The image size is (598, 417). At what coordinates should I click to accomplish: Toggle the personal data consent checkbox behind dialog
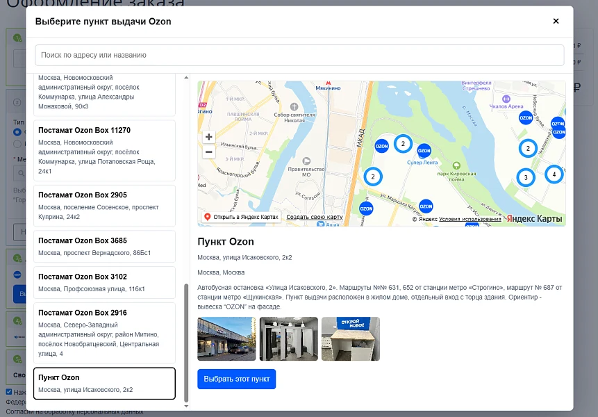(9, 391)
